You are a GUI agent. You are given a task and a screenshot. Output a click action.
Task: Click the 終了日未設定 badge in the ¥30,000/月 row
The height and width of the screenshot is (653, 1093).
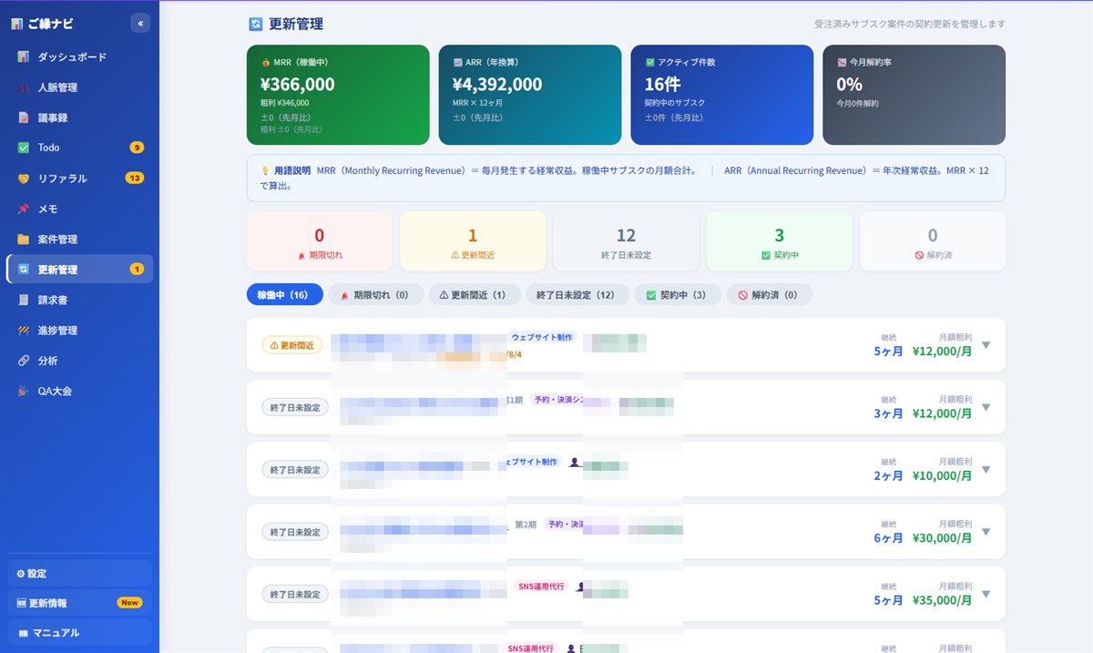295,532
